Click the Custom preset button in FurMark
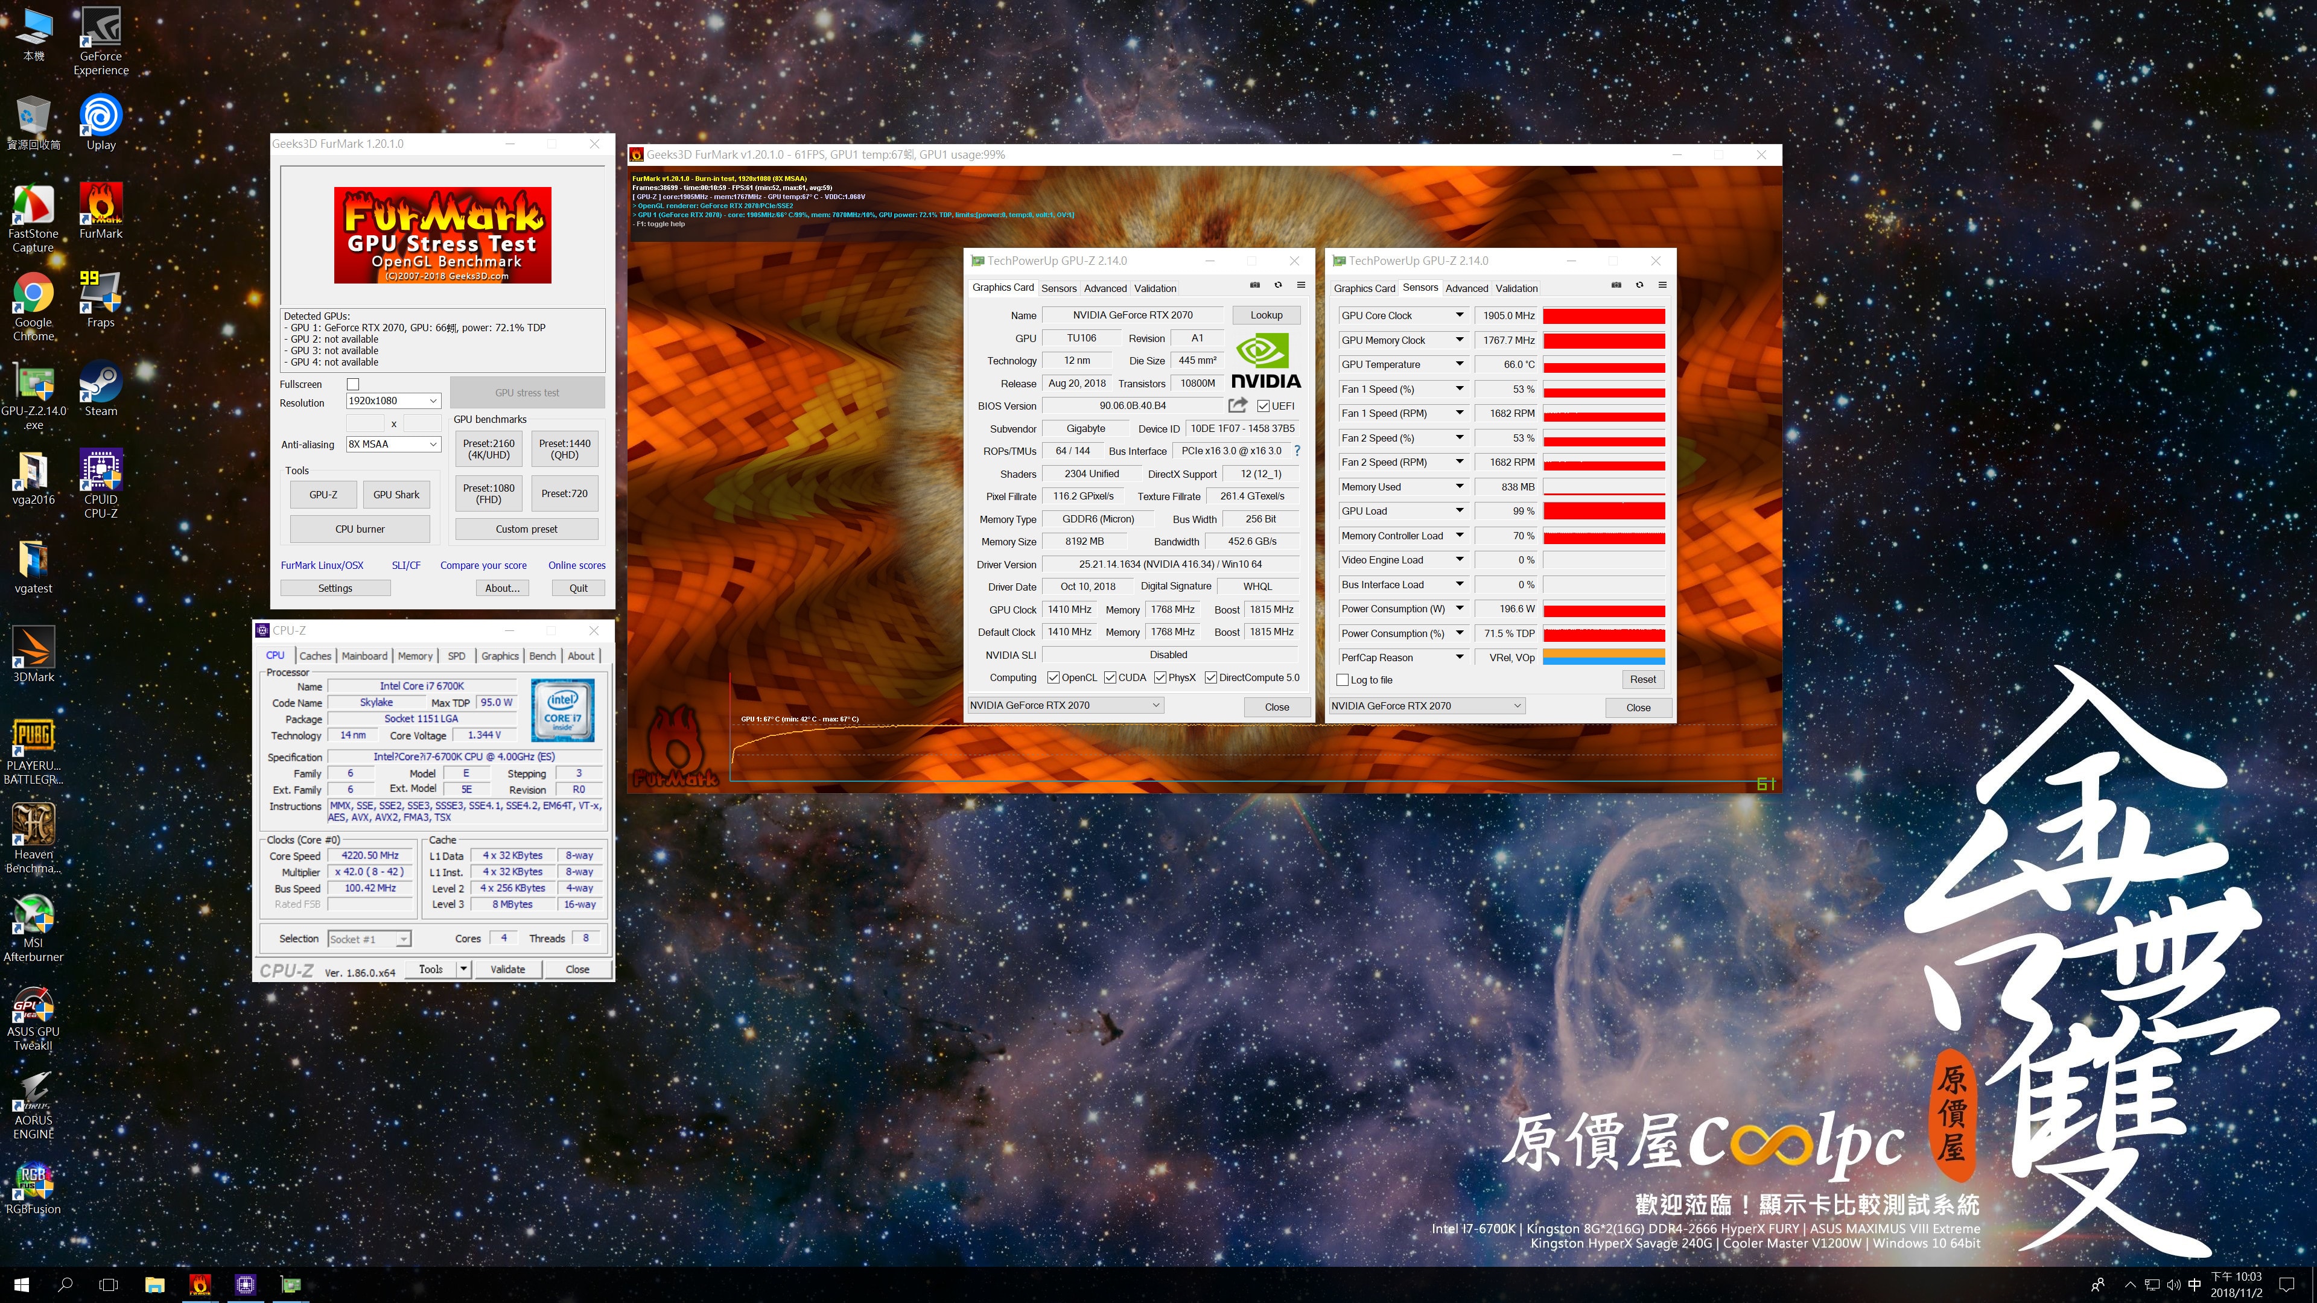 [526, 529]
